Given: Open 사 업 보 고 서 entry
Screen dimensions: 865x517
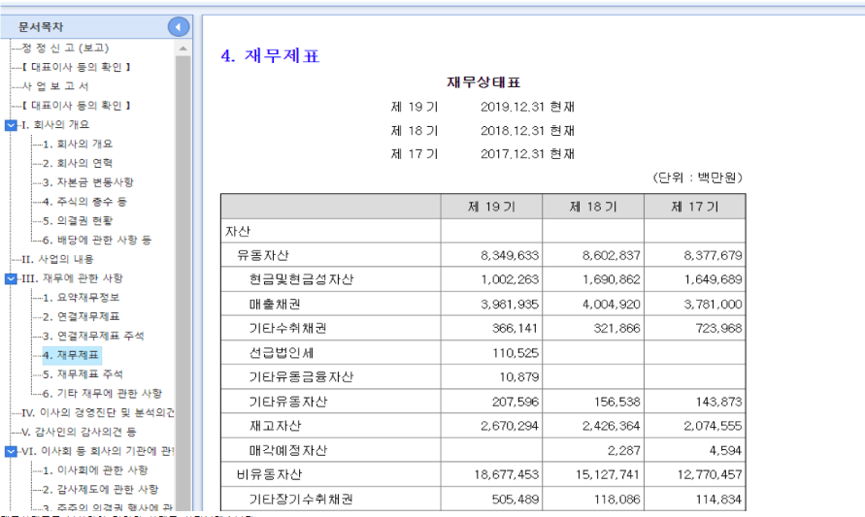Looking at the screenshot, I should pyautogui.click(x=55, y=86).
